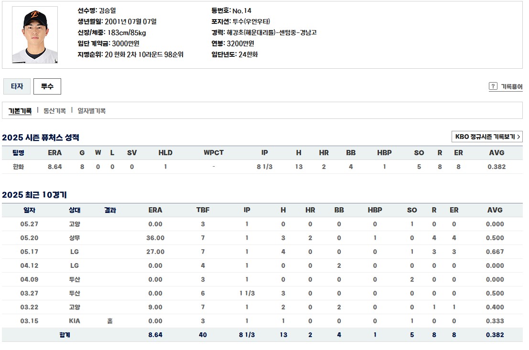The width and height of the screenshot is (529, 350).
Task: Click the 05.27 game row date
Action: [x=29, y=224]
